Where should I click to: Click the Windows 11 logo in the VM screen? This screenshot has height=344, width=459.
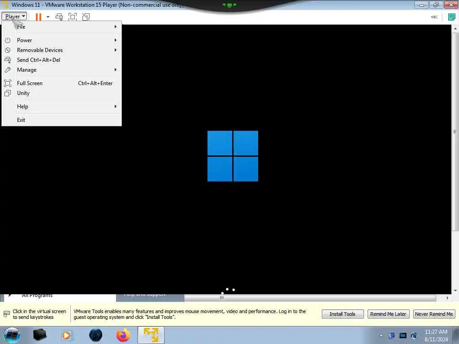(x=233, y=156)
